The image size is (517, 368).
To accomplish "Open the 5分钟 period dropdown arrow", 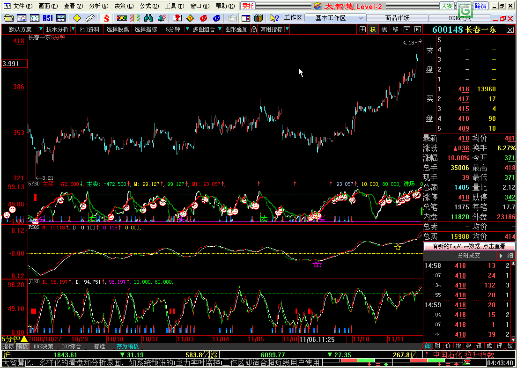I will coord(187,29).
